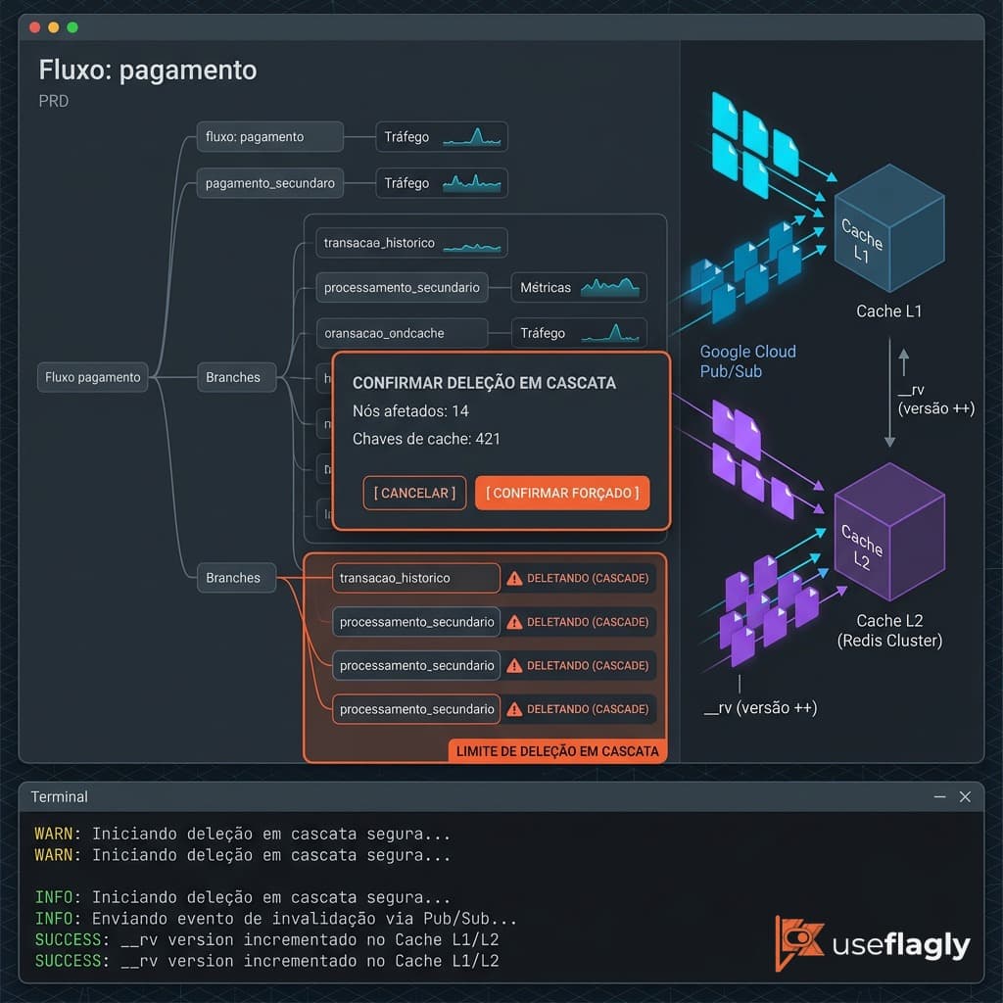The height and width of the screenshot is (1003, 1003).
Task: Select the pagamento_secundaro node
Action: click(x=270, y=183)
